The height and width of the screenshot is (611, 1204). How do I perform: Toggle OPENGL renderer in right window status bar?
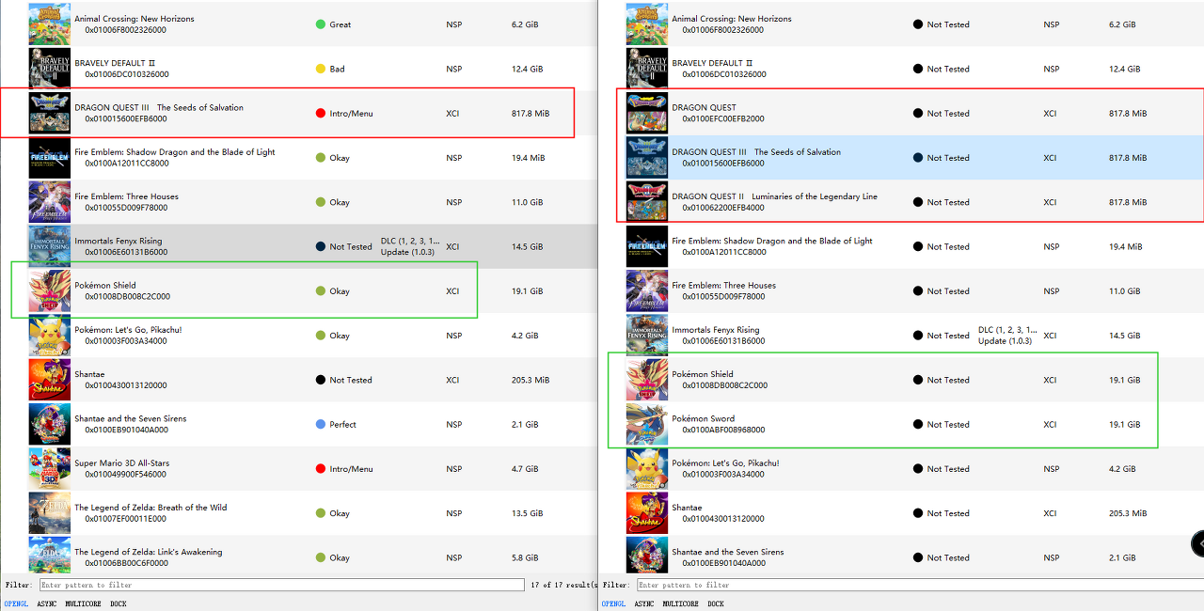pyautogui.click(x=614, y=603)
